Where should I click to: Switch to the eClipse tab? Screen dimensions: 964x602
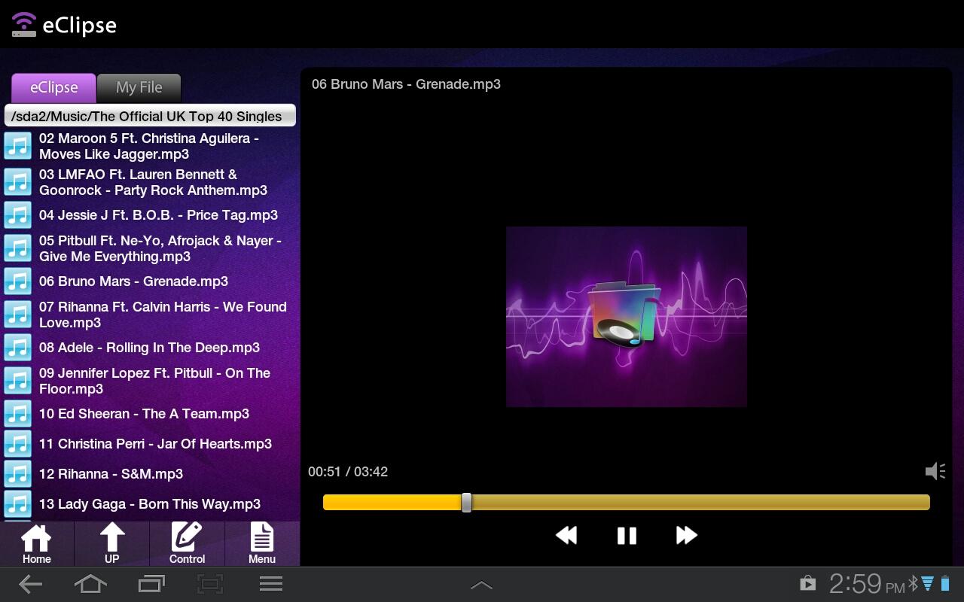point(53,88)
